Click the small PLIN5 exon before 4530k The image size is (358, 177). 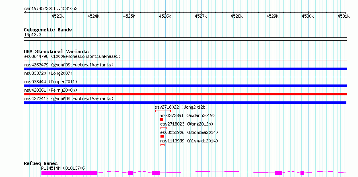pos(302,173)
